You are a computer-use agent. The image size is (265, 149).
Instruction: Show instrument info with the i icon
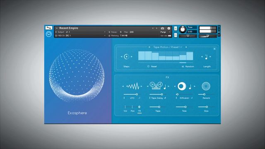point(169,29)
